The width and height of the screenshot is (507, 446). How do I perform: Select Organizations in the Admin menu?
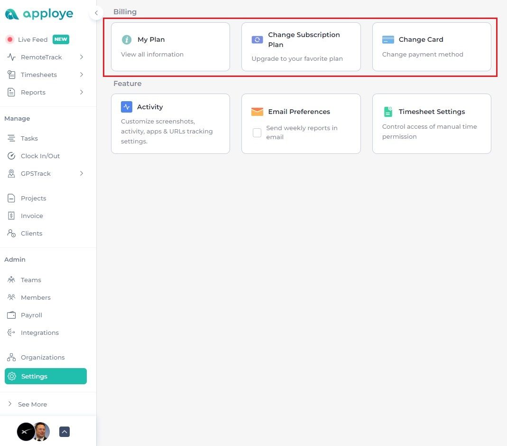[43, 357]
